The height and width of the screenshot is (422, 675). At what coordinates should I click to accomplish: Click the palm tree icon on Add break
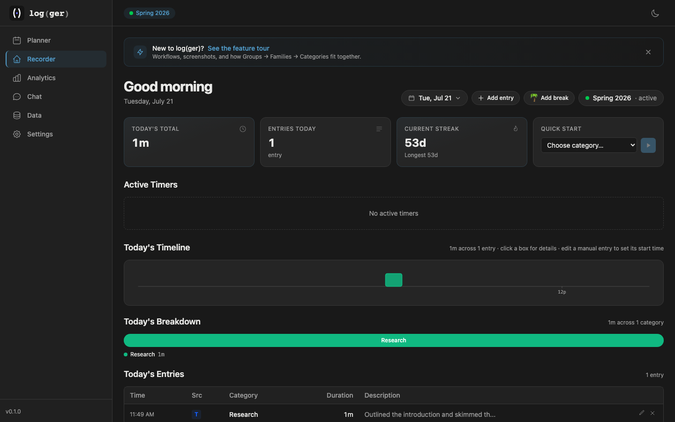click(x=534, y=98)
